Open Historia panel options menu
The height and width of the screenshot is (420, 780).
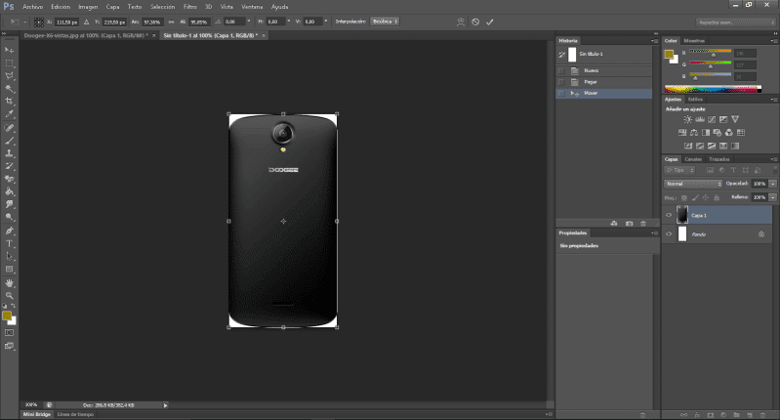pyautogui.click(x=655, y=41)
